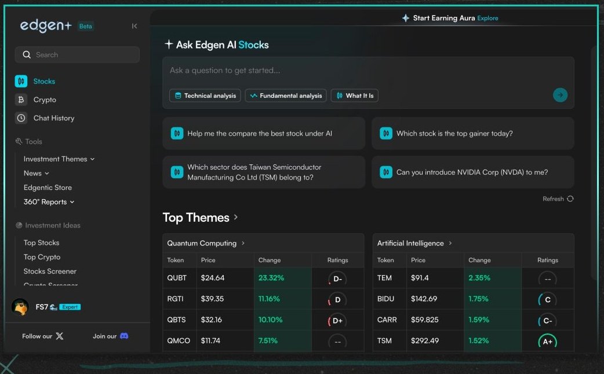604x374 pixels.
Task: Click the Join our Discord link
Action: (x=111, y=336)
